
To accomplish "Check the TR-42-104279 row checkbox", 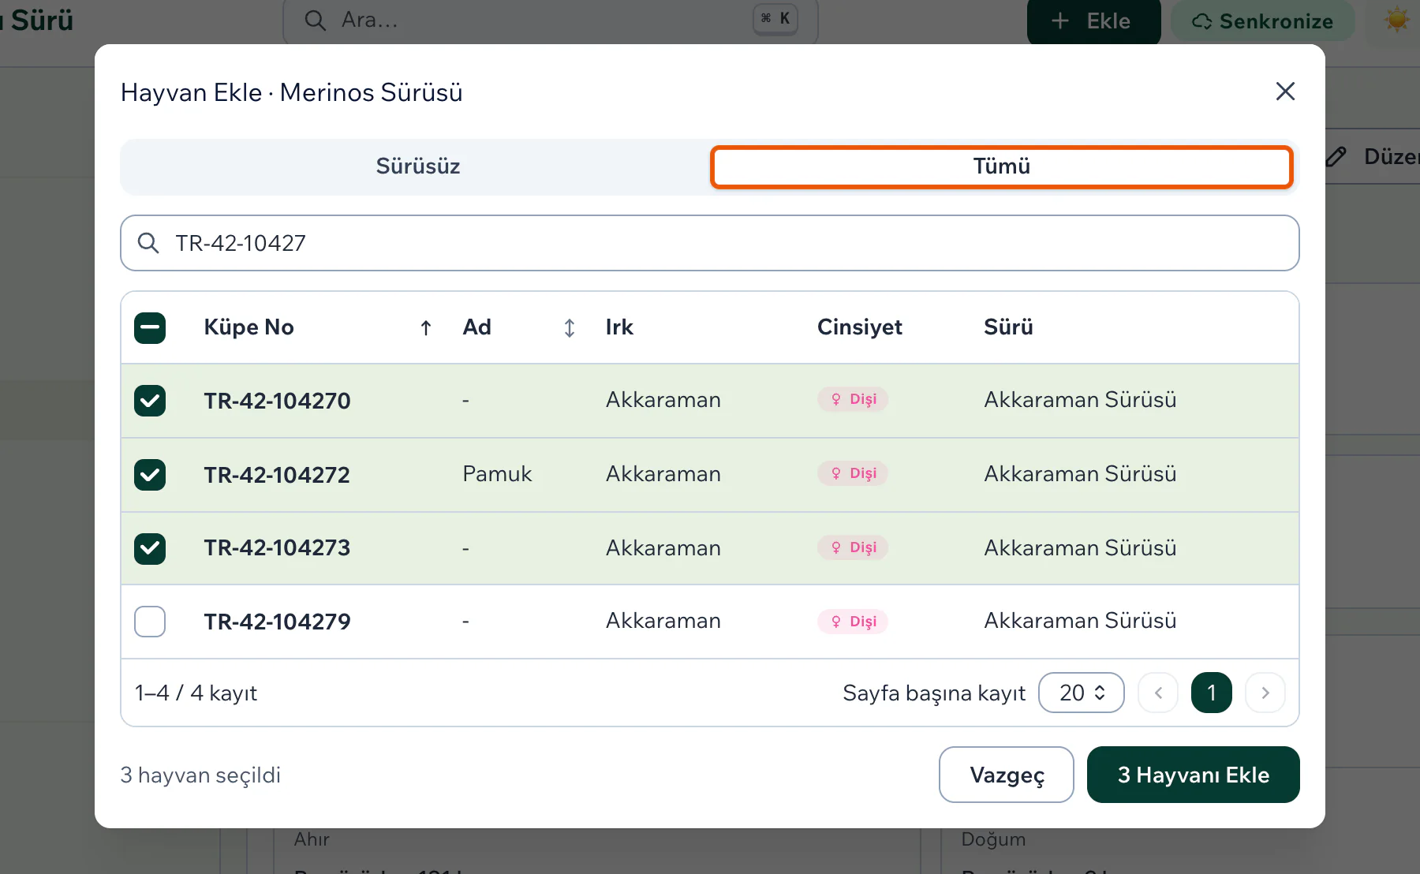I will (x=150, y=622).
